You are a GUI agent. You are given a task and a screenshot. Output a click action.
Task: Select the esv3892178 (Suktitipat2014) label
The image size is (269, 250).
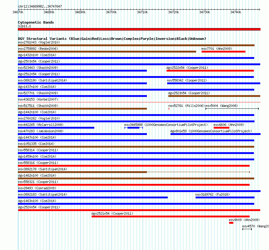43,169
